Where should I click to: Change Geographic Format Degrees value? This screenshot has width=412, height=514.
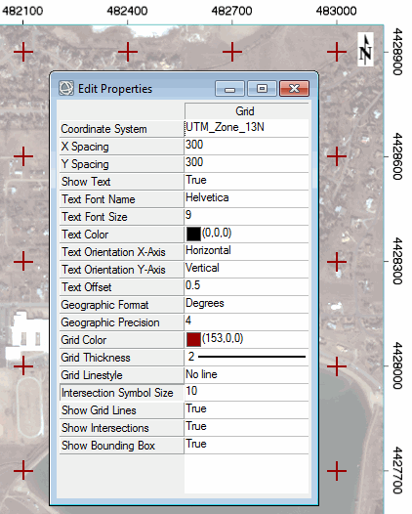(247, 304)
